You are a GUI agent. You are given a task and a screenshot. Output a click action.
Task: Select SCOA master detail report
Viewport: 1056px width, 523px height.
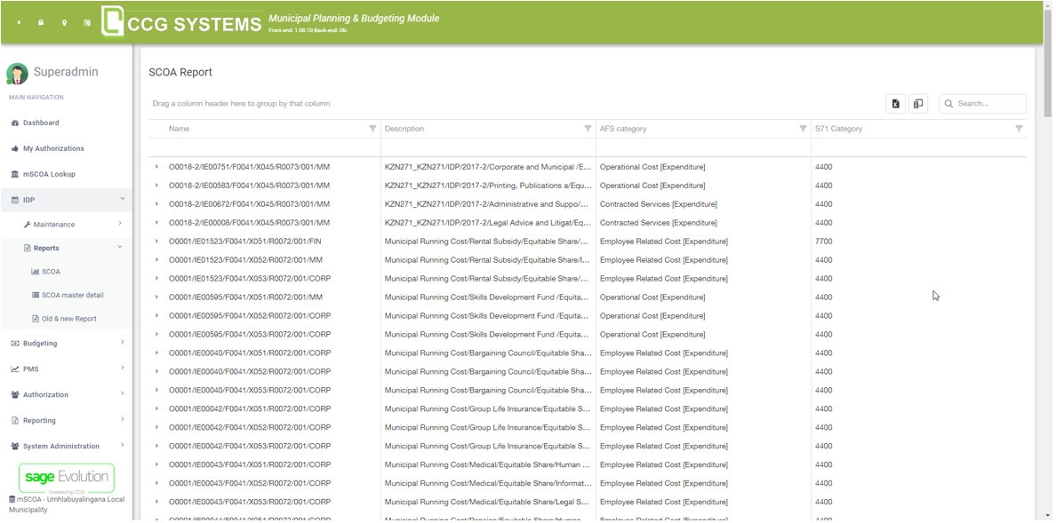pyautogui.click(x=72, y=295)
